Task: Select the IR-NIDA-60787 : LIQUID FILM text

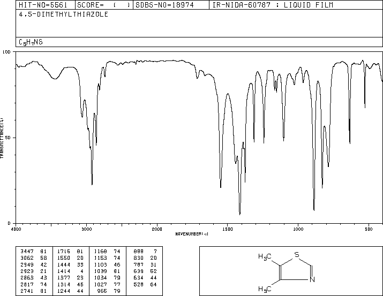Action: click(x=273, y=5)
